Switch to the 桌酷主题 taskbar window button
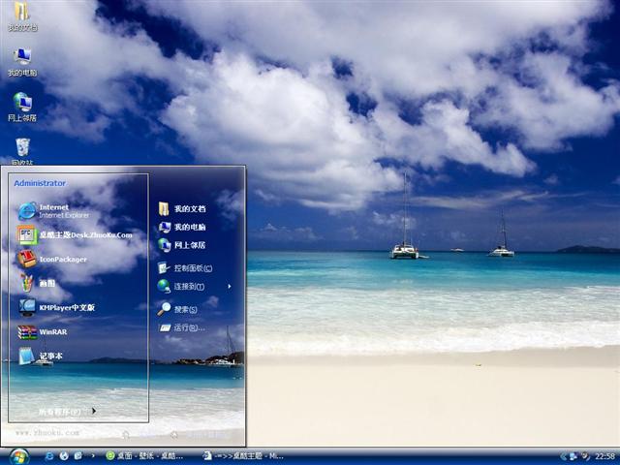 (x=242, y=455)
